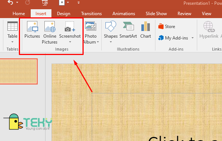Click the My Add-ins button
Image resolution: width=222 pixels, height=141 pixels.
[x=173, y=38]
